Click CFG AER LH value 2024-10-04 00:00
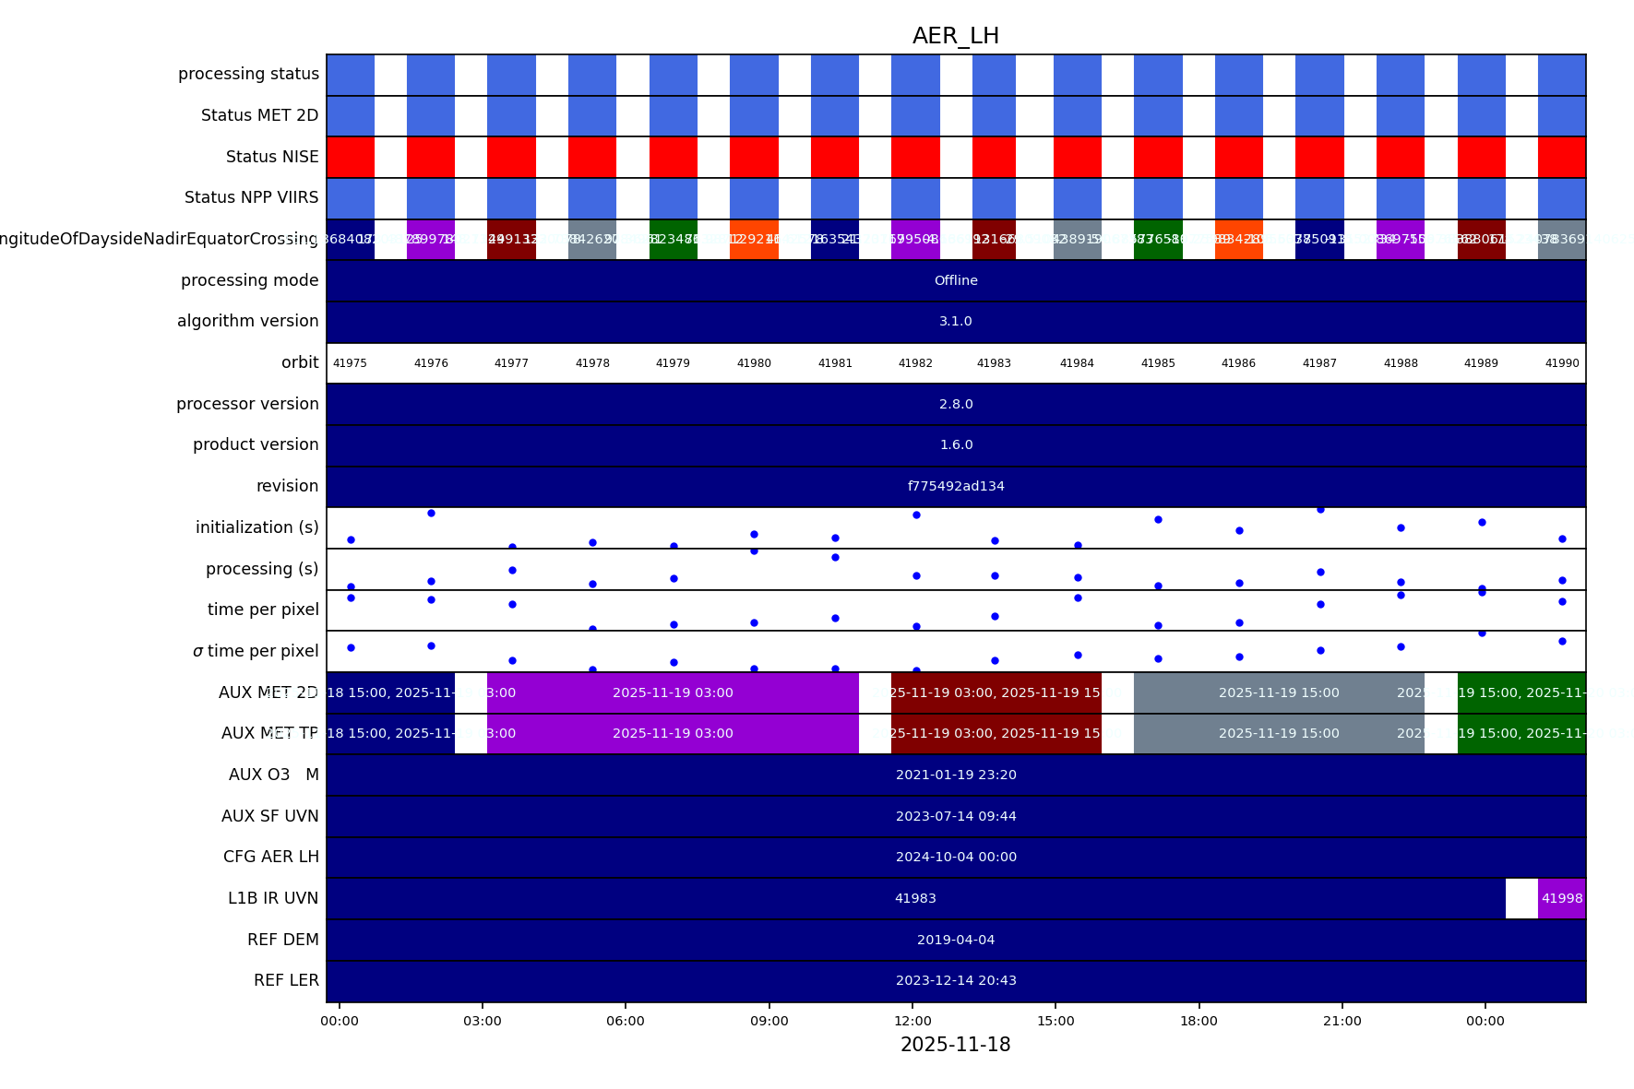Screen dimensions: 1634x1089 tap(955, 857)
